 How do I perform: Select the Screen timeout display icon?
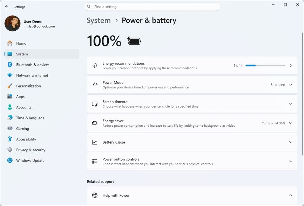(x=95, y=104)
